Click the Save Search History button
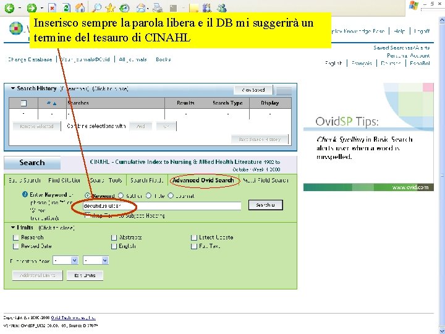445x334 pixels. pos(260,139)
